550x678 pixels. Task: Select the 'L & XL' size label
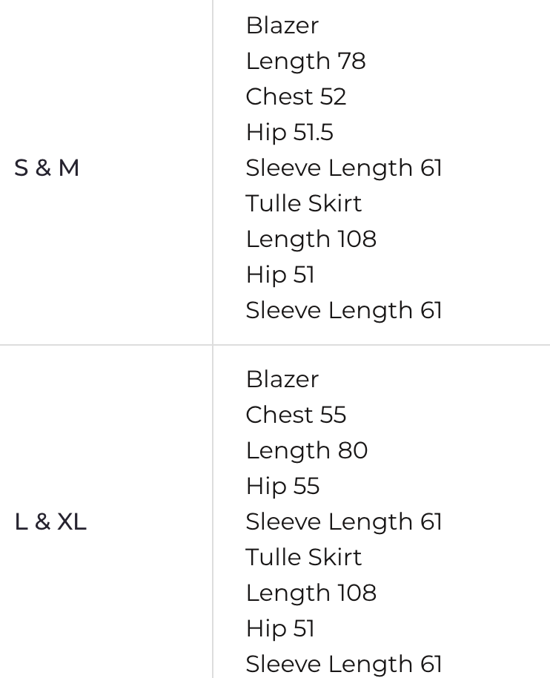(x=50, y=522)
